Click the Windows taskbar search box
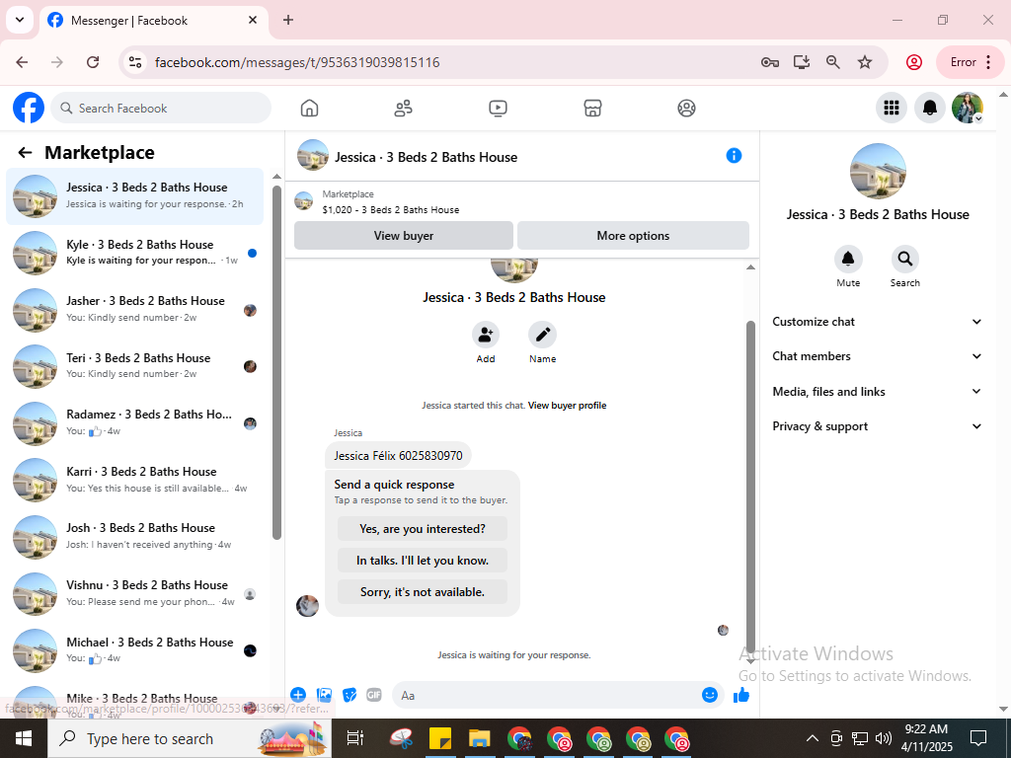1011x758 pixels. click(190, 738)
